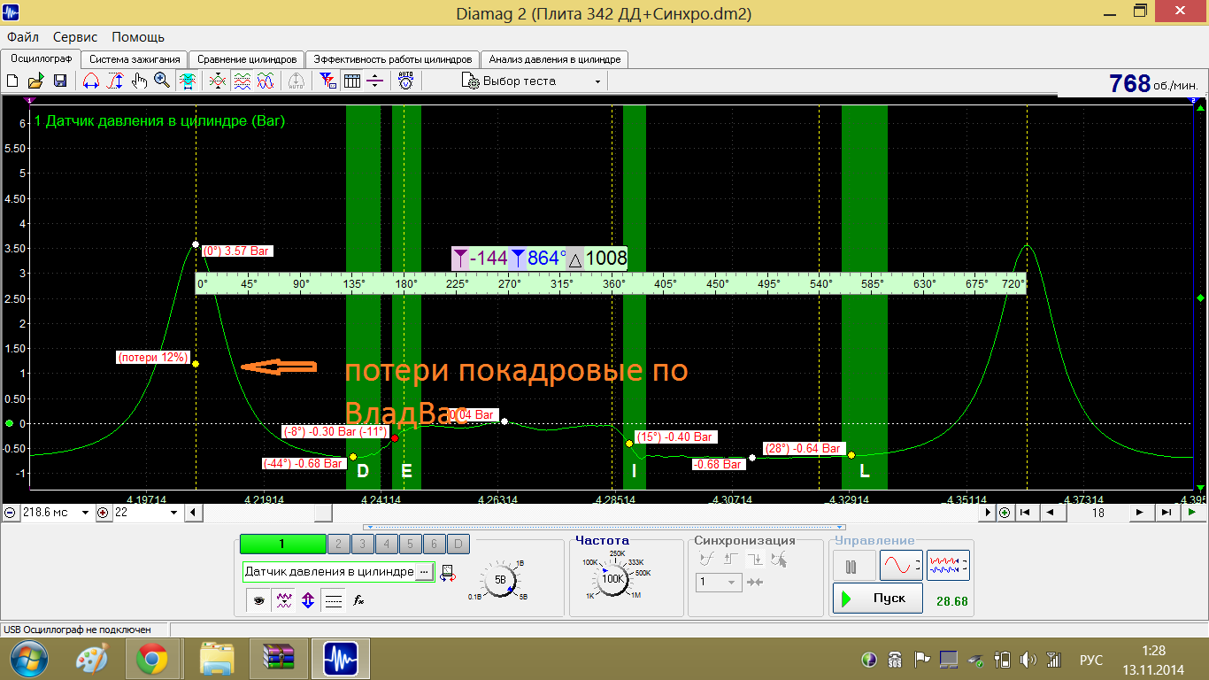Click the 5В voltage range knob

(499, 580)
